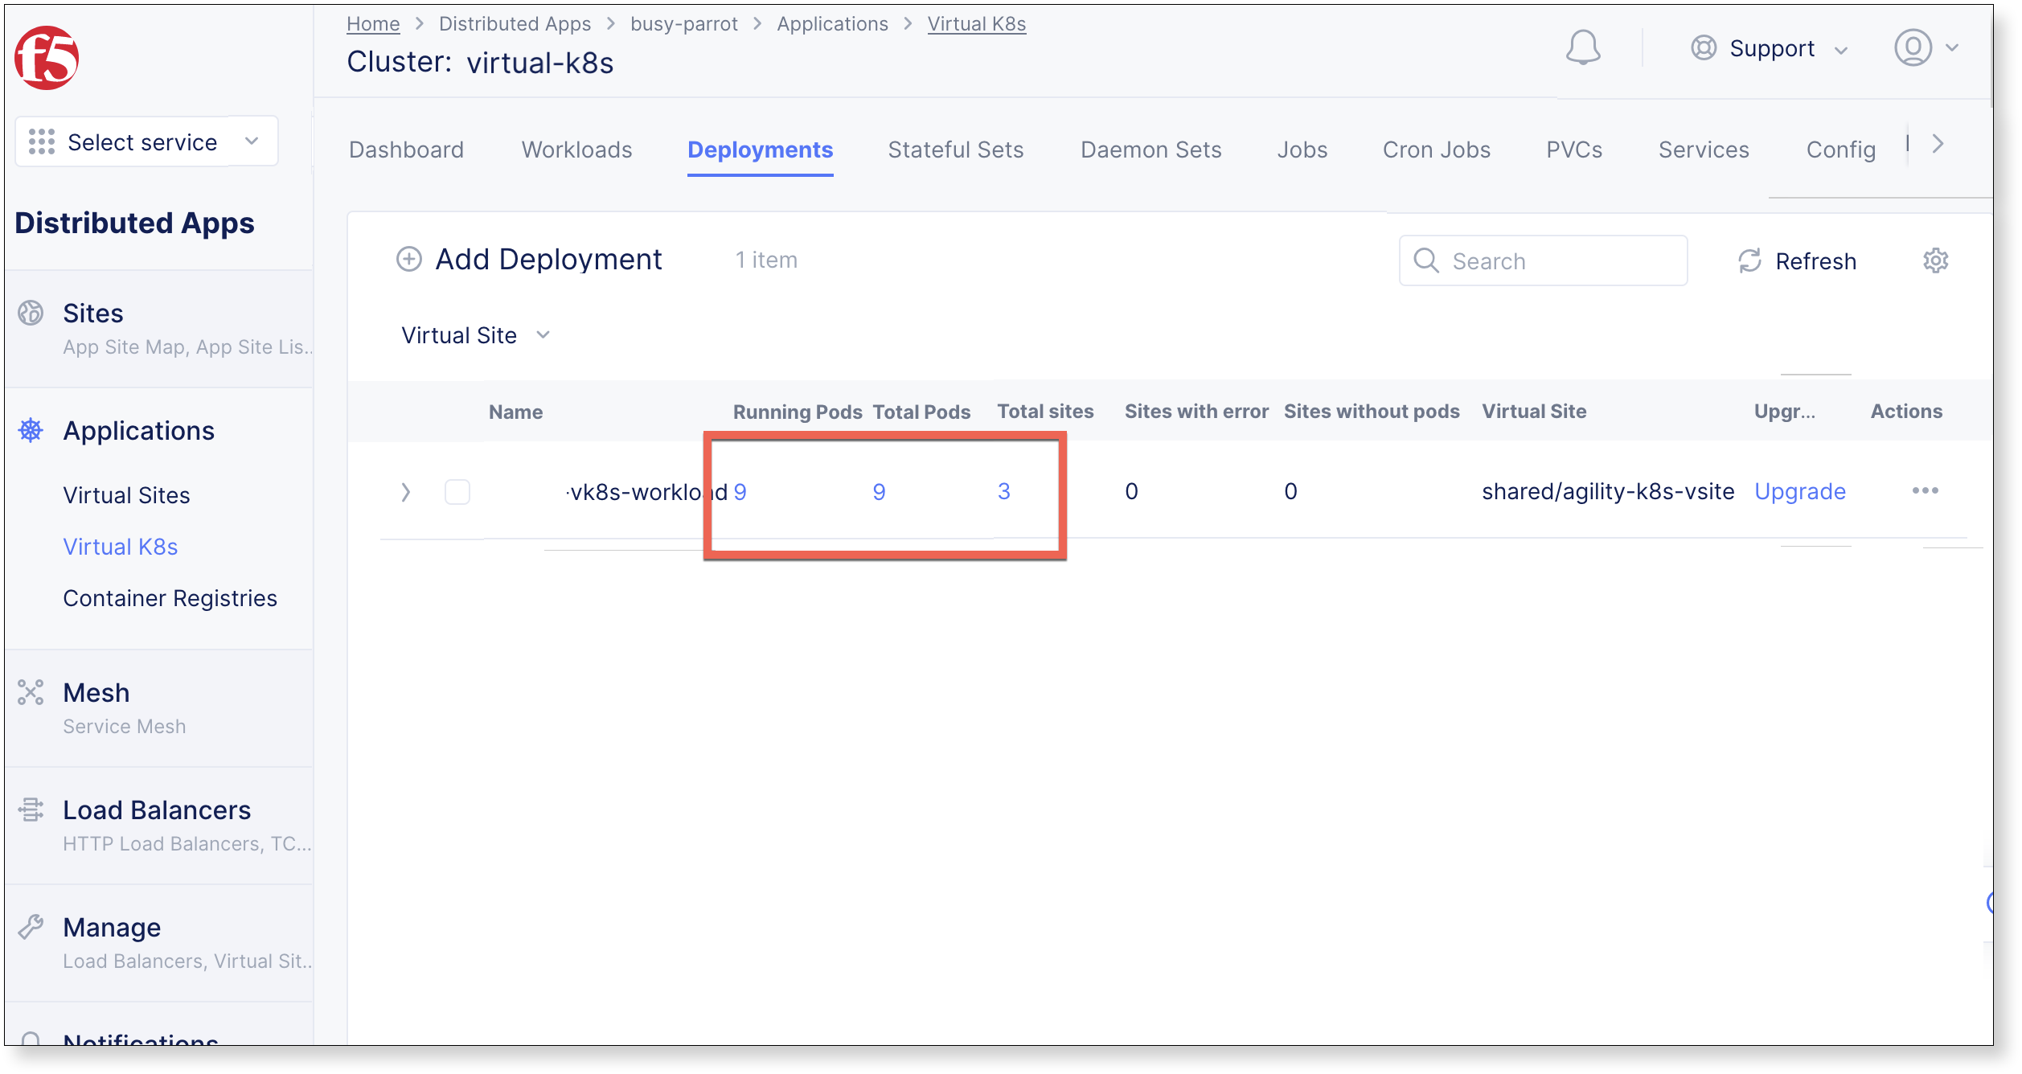Show more tabs with right chevron
The image size is (2022, 1074).
(1938, 144)
